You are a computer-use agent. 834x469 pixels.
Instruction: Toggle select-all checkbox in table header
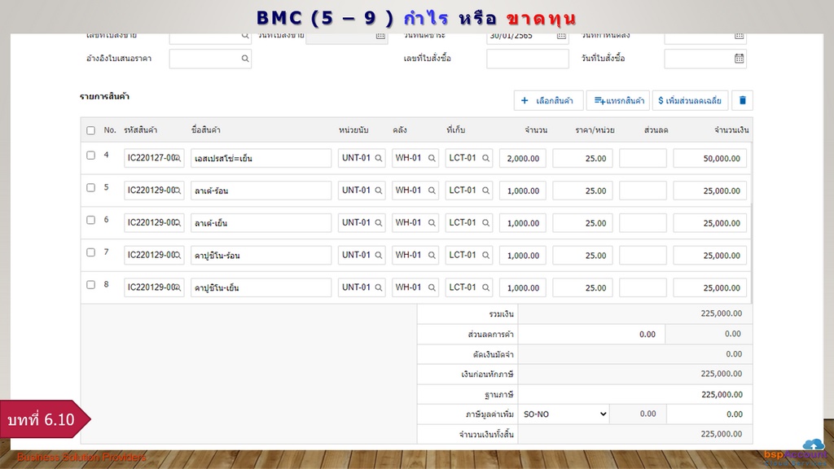(91, 130)
